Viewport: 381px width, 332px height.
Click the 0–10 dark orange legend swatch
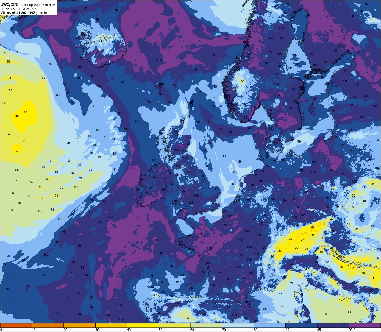pyautogui.click(x=16, y=325)
